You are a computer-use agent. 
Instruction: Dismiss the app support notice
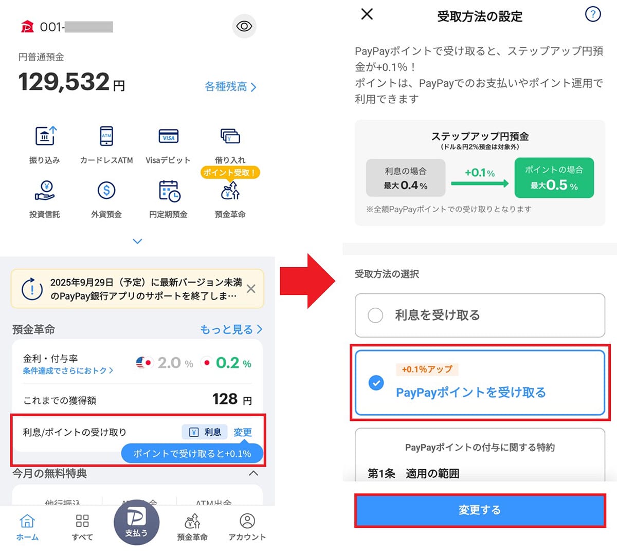(251, 289)
